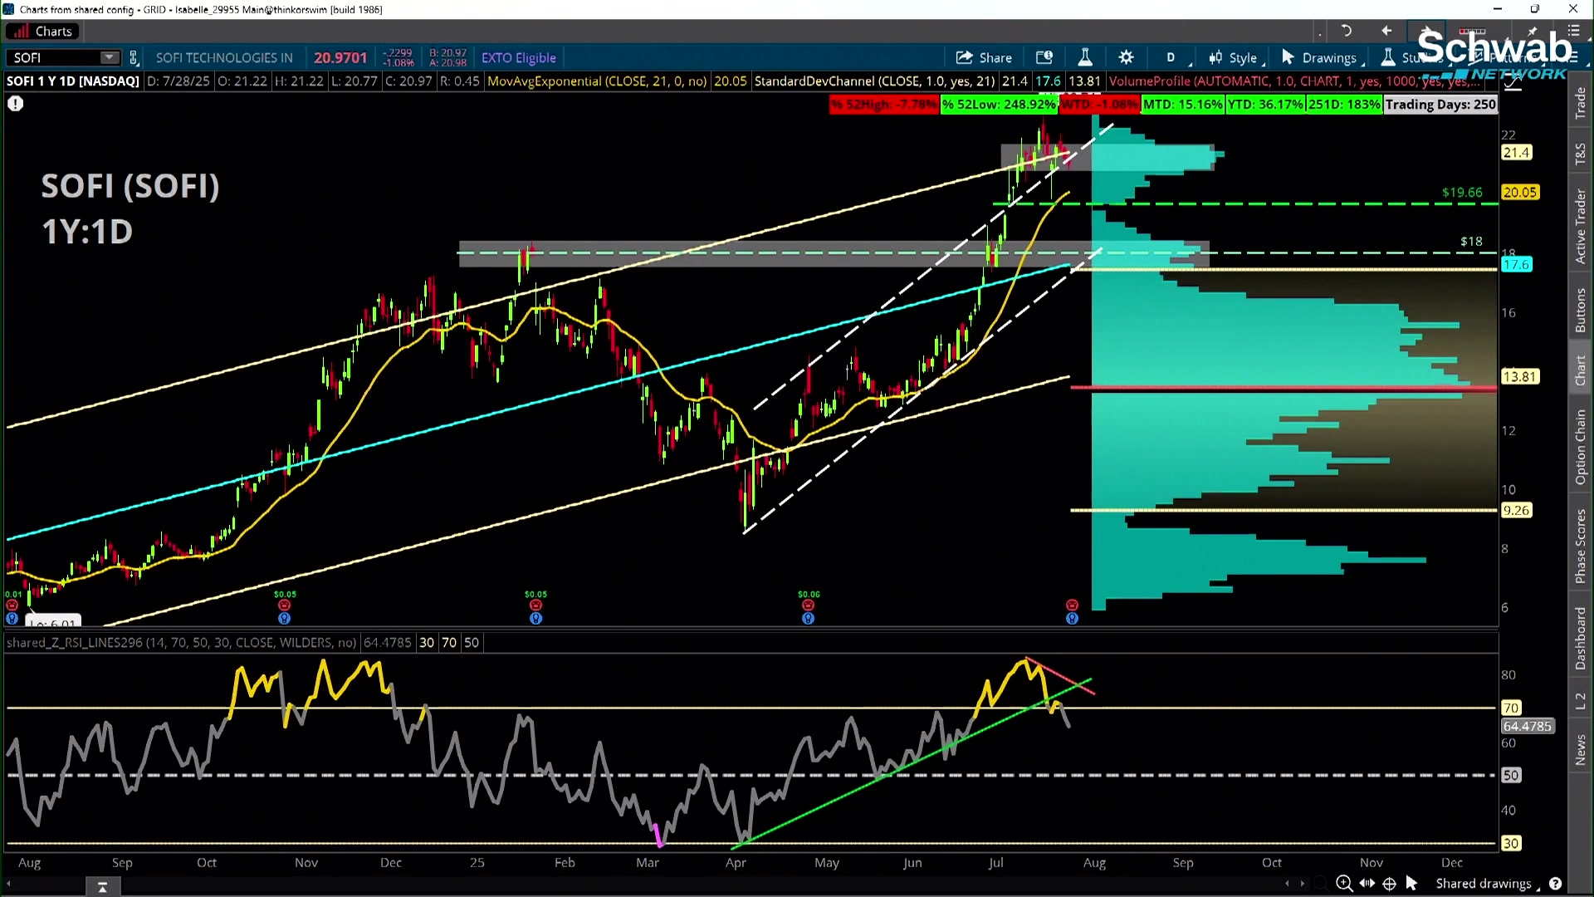Open the Trade side tab
Image resolution: width=1594 pixels, height=897 pixels.
click(1581, 104)
